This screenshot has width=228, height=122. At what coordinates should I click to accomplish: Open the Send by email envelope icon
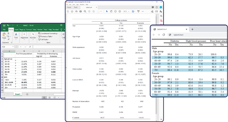(x=156, y=11)
